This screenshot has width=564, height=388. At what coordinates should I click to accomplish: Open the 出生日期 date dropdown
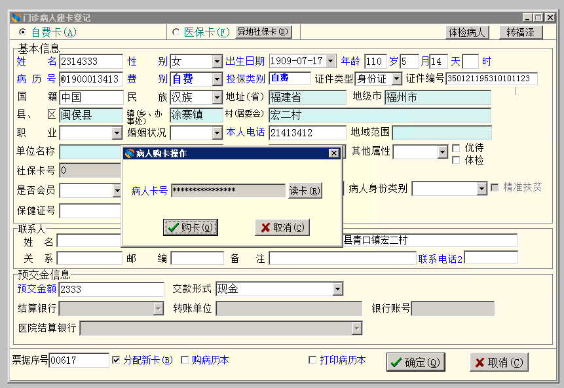point(331,61)
